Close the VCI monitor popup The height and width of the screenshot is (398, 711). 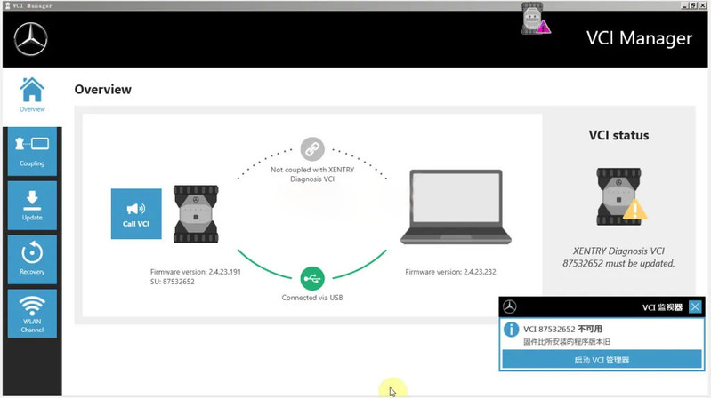click(695, 307)
